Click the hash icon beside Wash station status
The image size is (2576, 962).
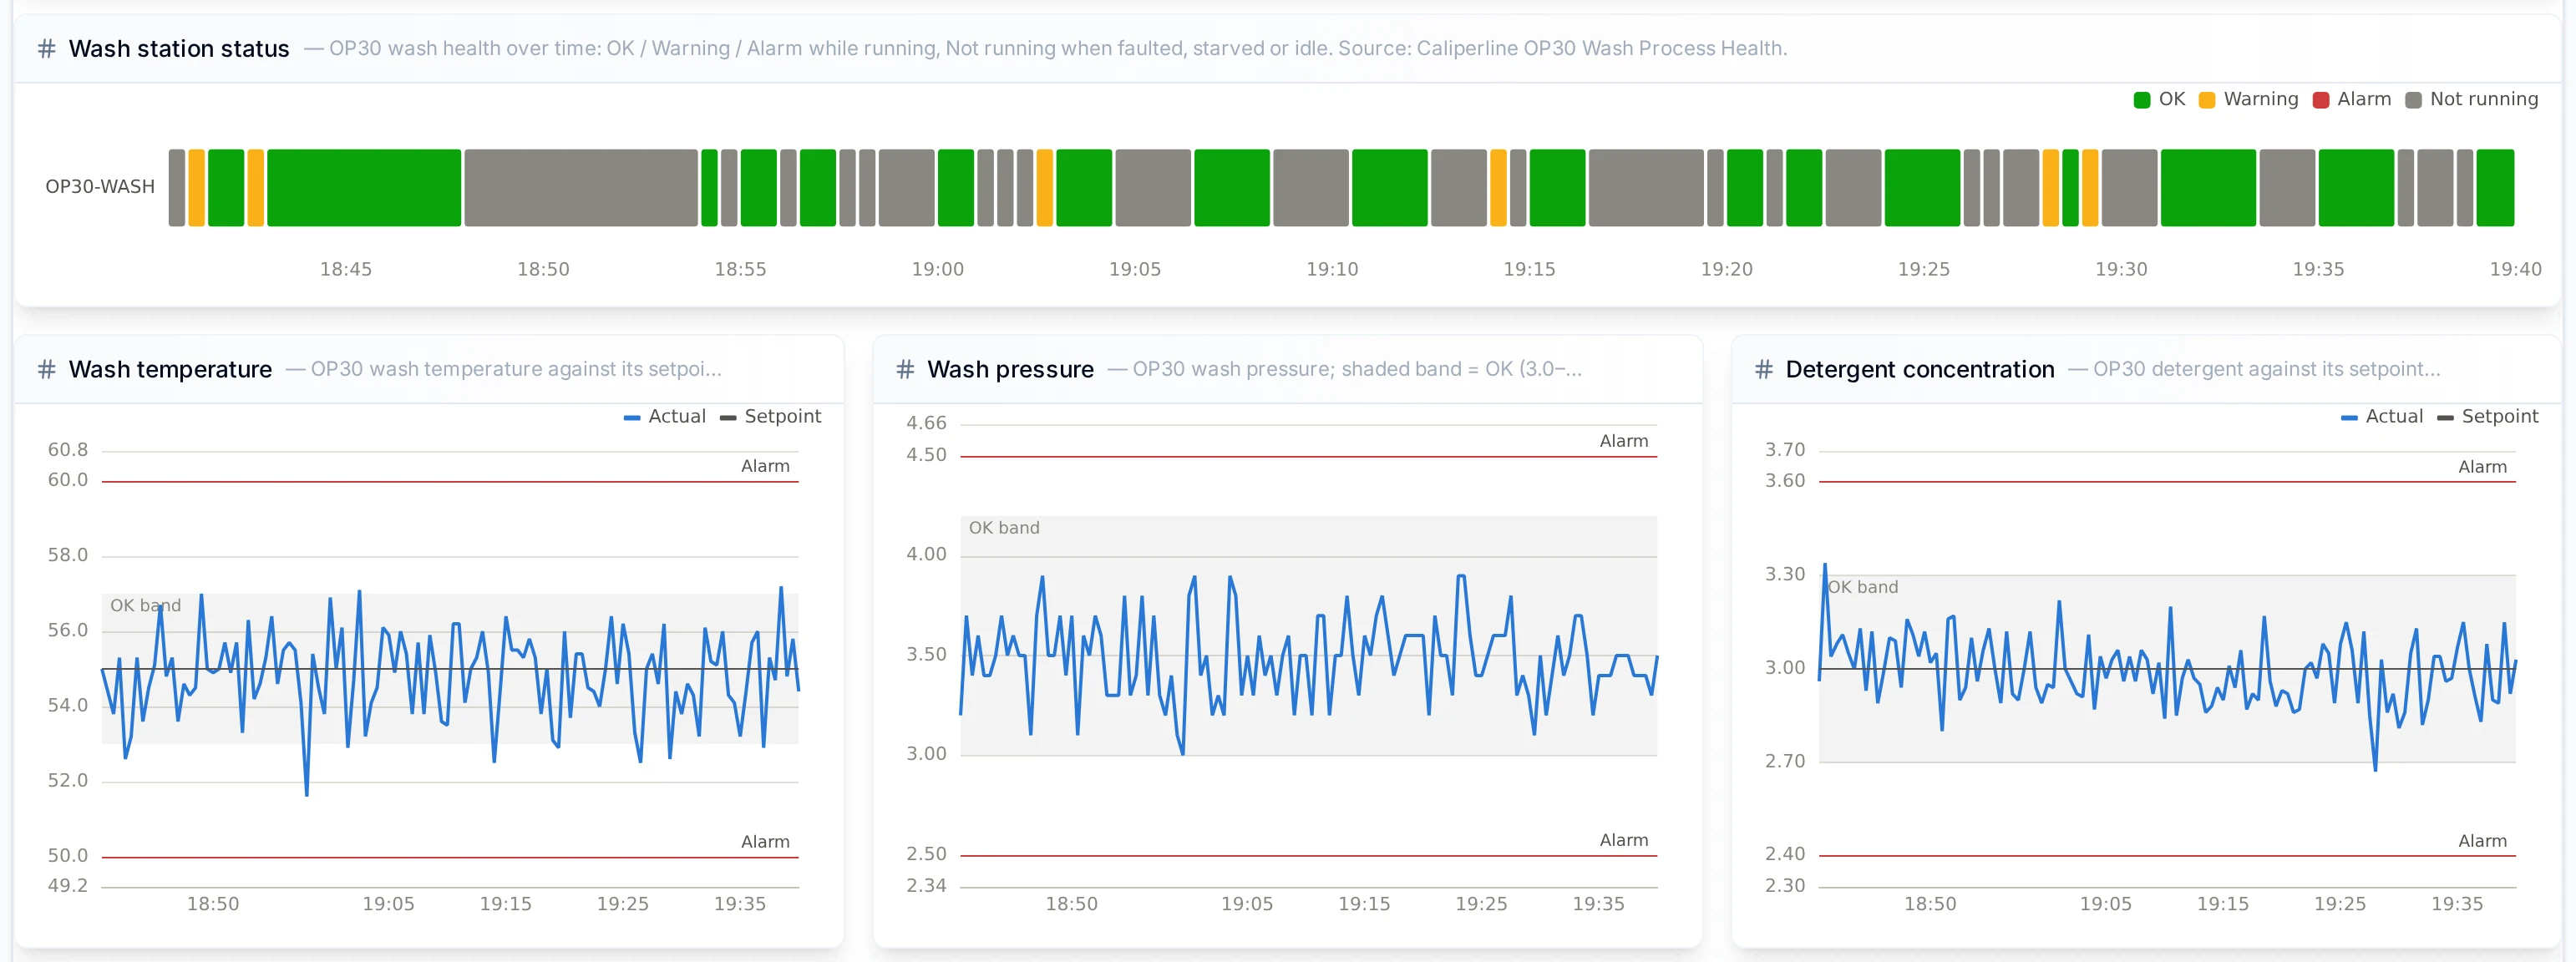click(46, 48)
